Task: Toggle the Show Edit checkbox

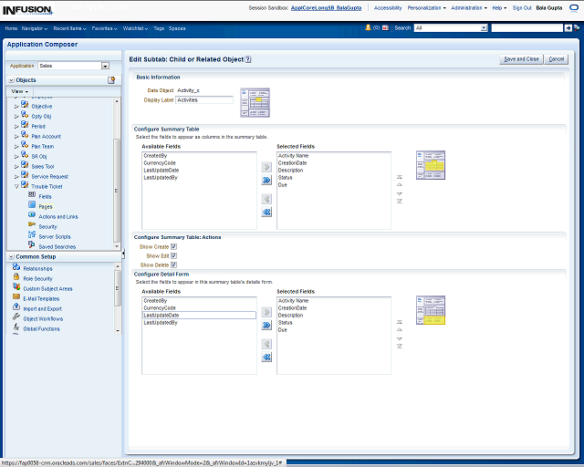Action: tap(173, 256)
